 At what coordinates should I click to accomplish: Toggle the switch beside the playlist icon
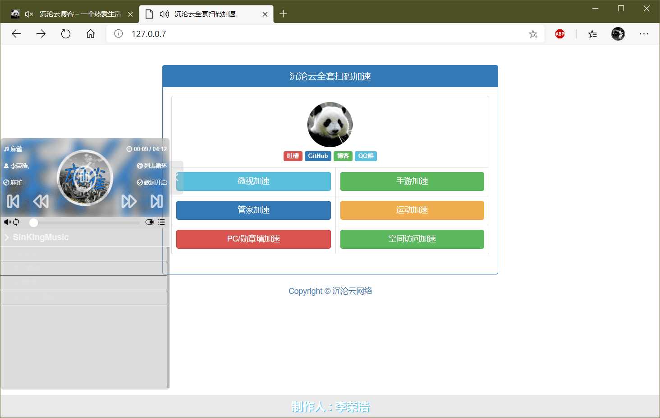(149, 222)
